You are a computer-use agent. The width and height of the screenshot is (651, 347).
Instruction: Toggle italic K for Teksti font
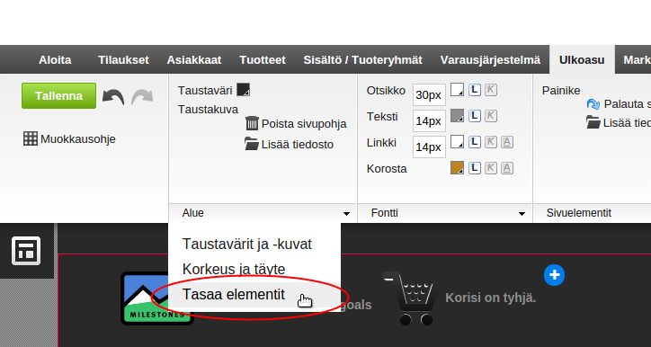pyautogui.click(x=491, y=116)
